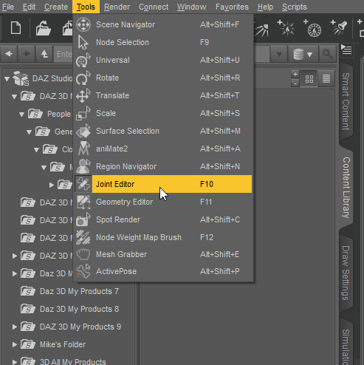Switch to Draw Settings tab
364x365 pixels.
click(x=346, y=273)
